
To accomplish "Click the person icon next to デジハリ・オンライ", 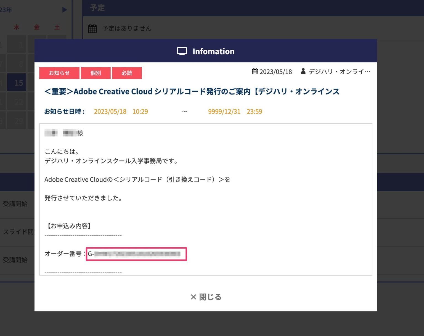I will tap(303, 71).
